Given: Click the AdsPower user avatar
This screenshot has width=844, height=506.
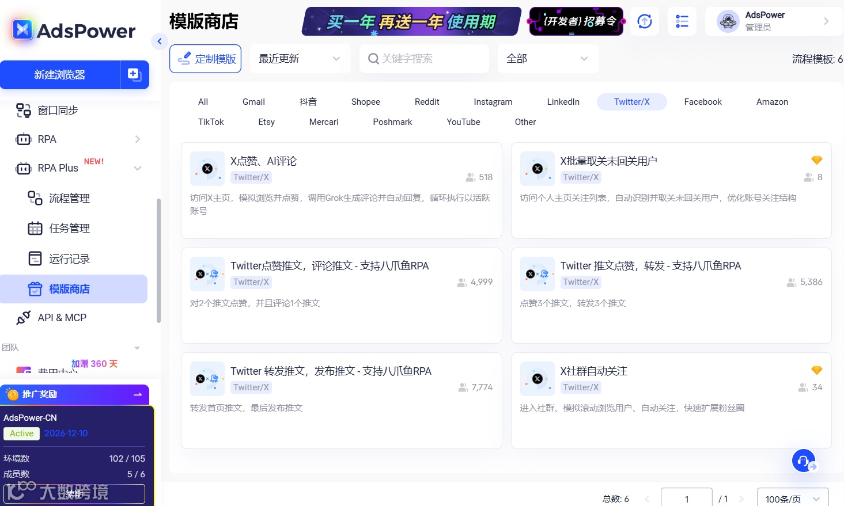Looking at the screenshot, I should point(728,21).
